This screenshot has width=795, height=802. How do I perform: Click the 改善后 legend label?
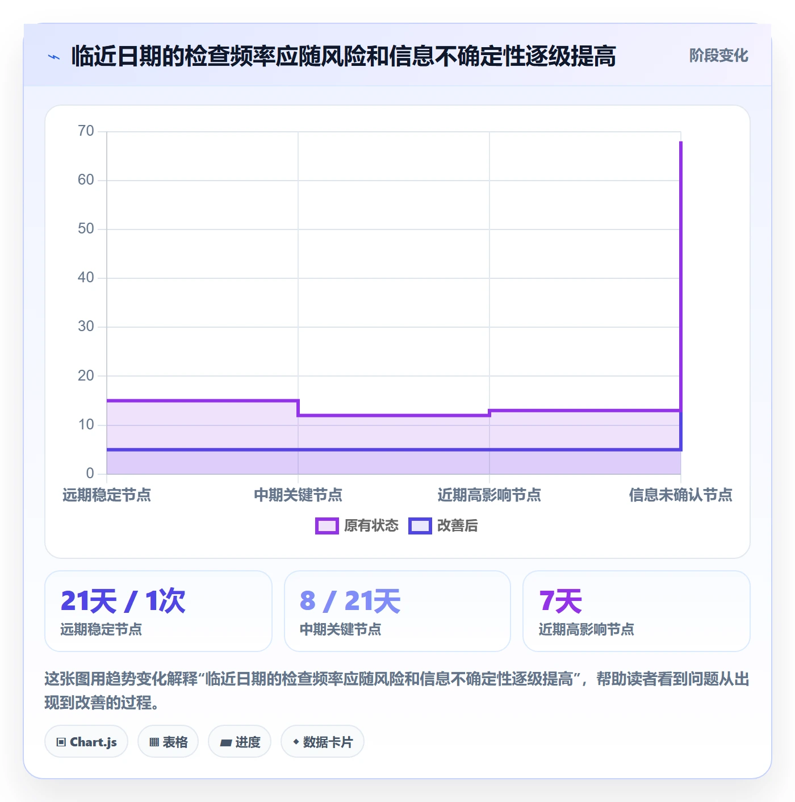click(457, 526)
